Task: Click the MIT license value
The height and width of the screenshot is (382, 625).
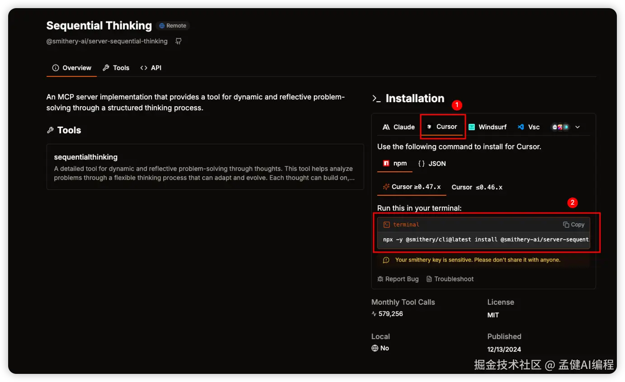Action: tap(493, 315)
